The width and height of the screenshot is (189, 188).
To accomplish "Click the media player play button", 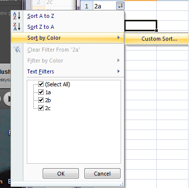I will pyautogui.click(x=7, y=99).
